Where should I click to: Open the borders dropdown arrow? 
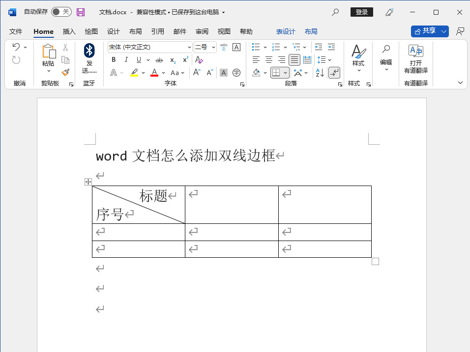point(285,73)
